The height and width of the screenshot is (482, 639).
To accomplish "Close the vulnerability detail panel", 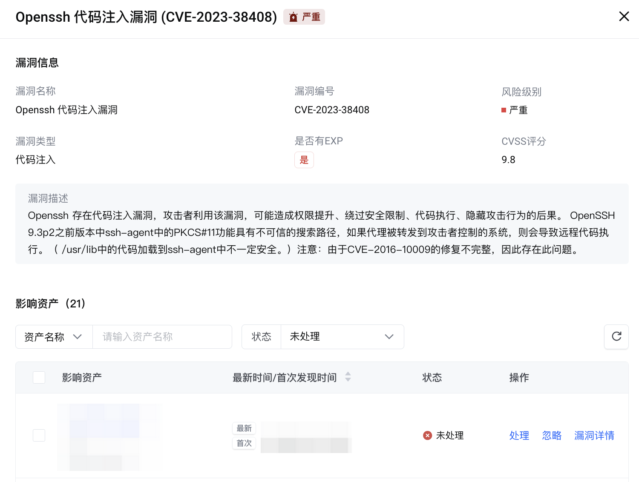I will [x=624, y=17].
